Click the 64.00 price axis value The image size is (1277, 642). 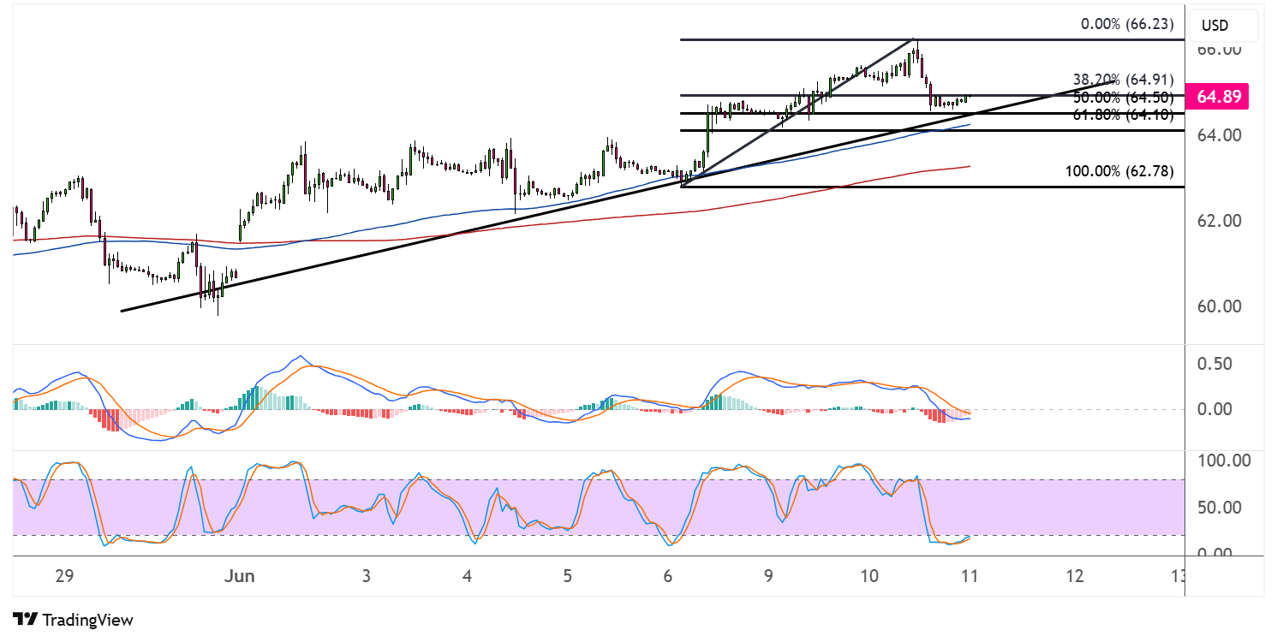1220,135
